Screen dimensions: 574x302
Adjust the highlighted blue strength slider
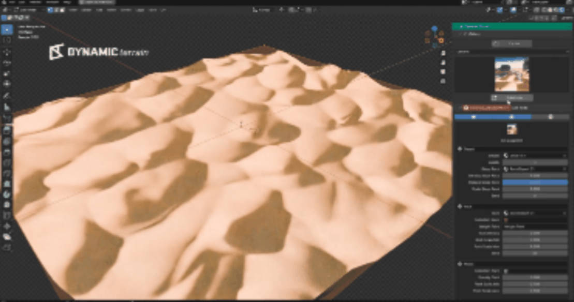pyautogui.click(x=536, y=182)
